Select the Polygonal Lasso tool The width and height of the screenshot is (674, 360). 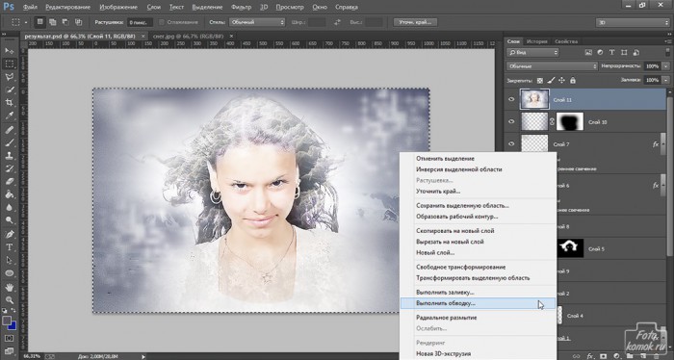(9, 77)
